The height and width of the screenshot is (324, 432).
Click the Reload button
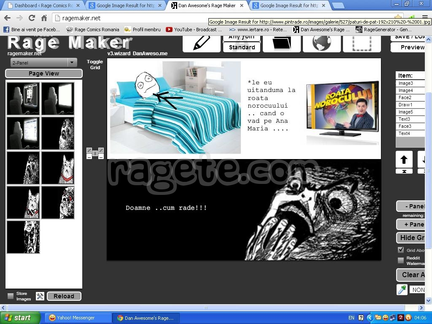pos(64,296)
